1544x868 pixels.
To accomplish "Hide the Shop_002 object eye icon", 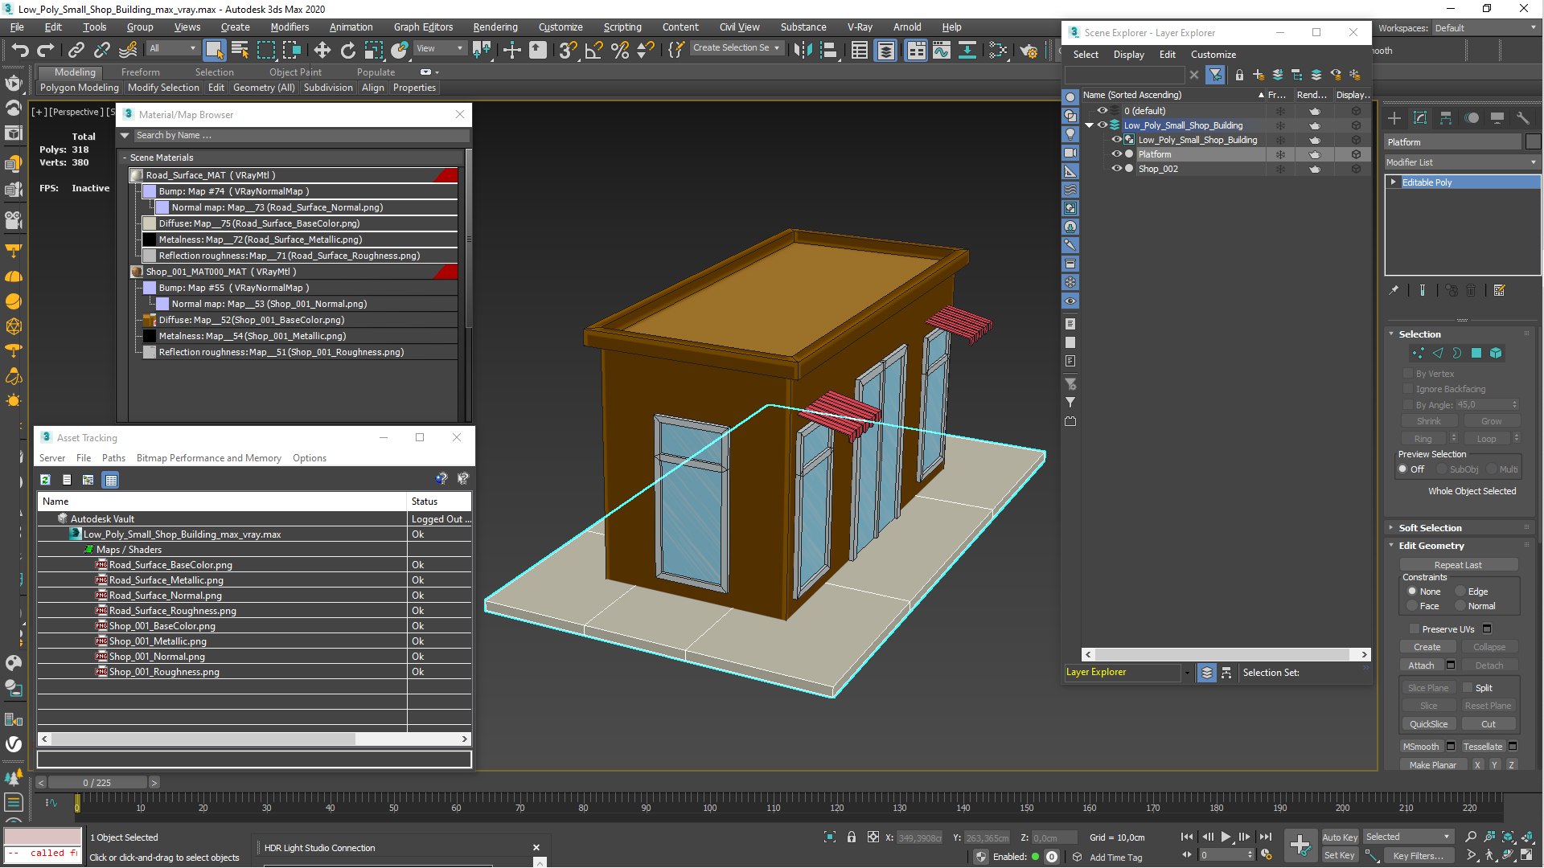I will click(1116, 168).
